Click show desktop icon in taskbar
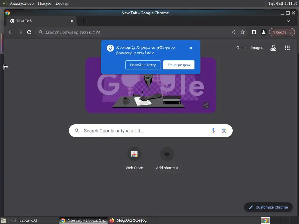The height and width of the screenshot is (224, 299). (4, 220)
